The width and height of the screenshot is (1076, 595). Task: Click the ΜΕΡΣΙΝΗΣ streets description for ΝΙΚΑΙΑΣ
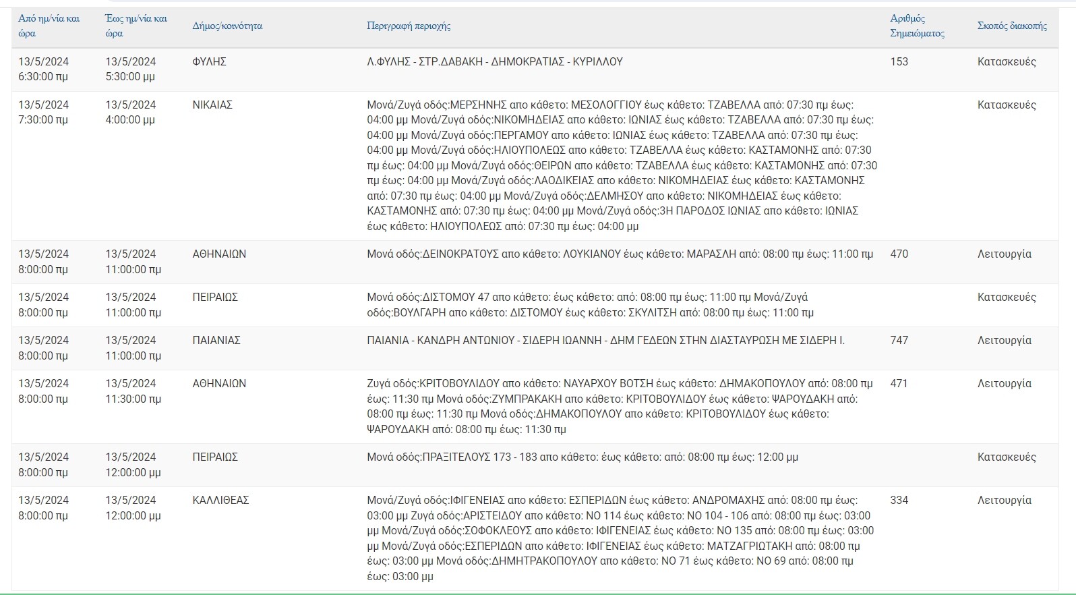[x=622, y=165]
